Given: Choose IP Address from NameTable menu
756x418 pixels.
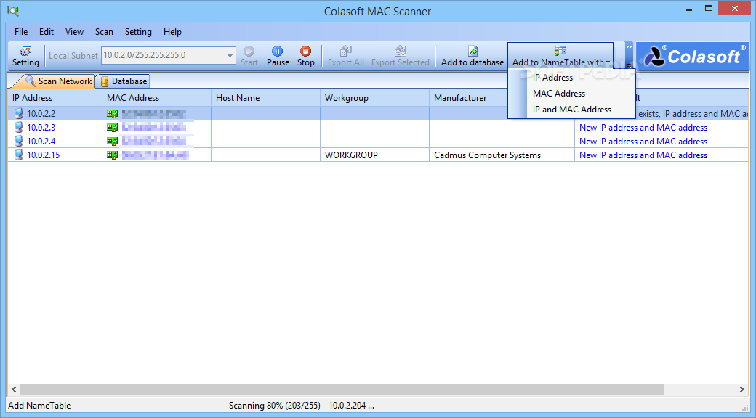Looking at the screenshot, I should point(552,78).
